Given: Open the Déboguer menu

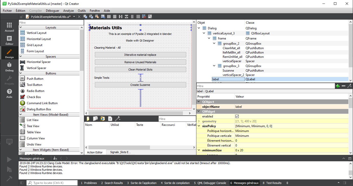Looking at the screenshot, I should pyautogui.click(x=53, y=11).
